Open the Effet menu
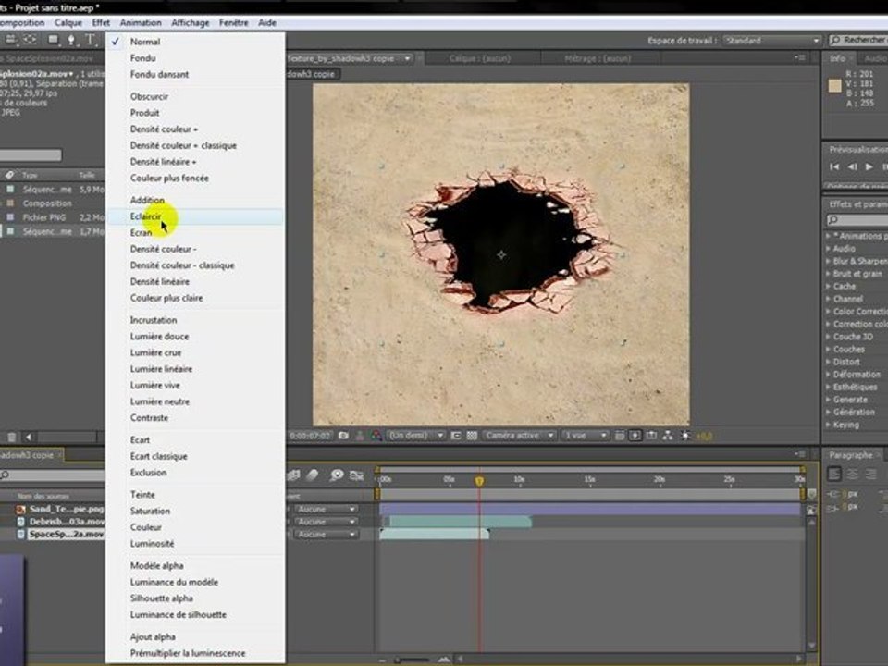 [101, 22]
